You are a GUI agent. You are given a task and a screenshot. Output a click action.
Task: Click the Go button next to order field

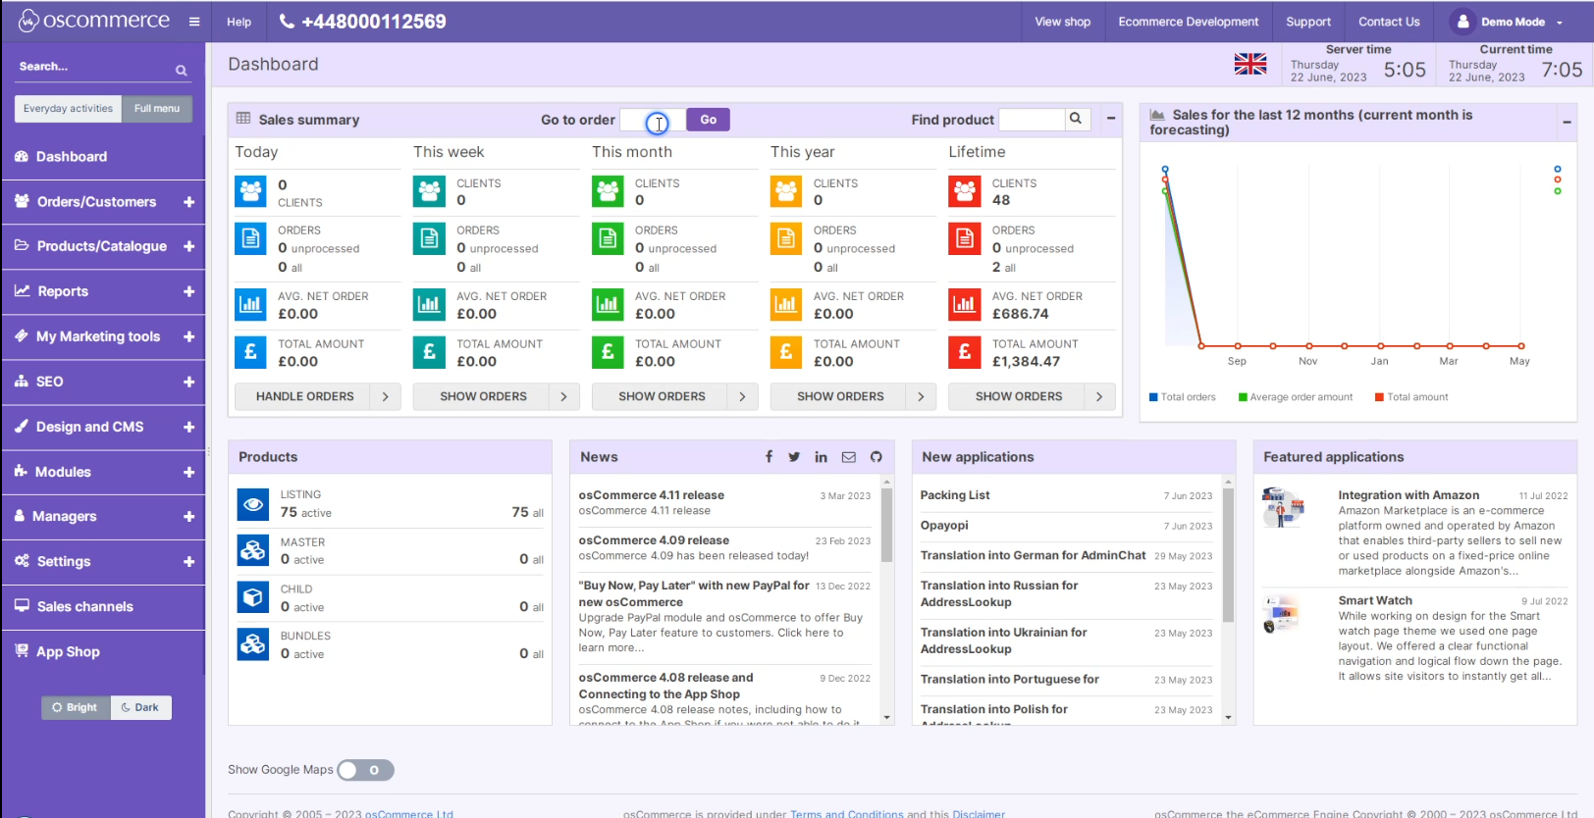click(x=708, y=120)
